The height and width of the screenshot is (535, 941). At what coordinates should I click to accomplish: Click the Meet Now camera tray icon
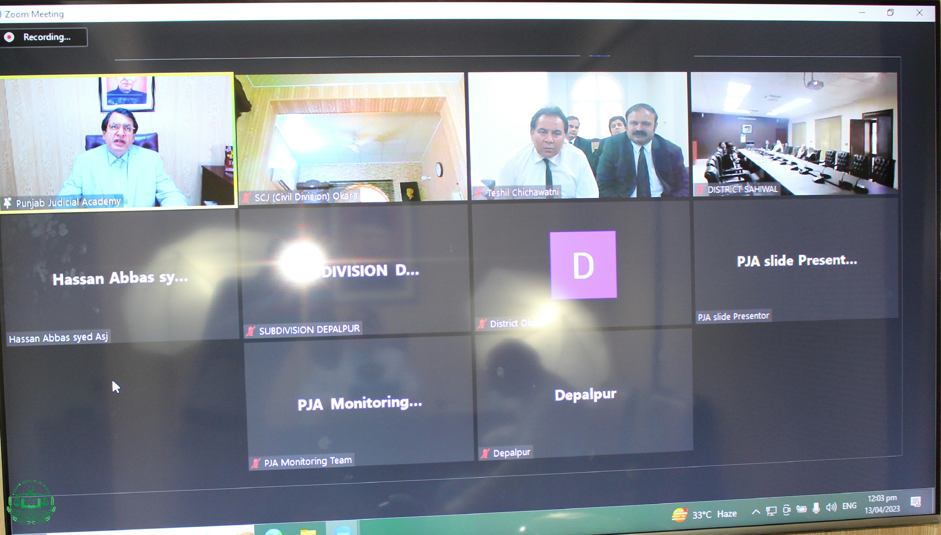pyautogui.click(x=786, y=510)
